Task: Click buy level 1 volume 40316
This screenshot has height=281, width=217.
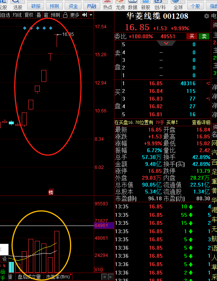Action: point(188,83)
